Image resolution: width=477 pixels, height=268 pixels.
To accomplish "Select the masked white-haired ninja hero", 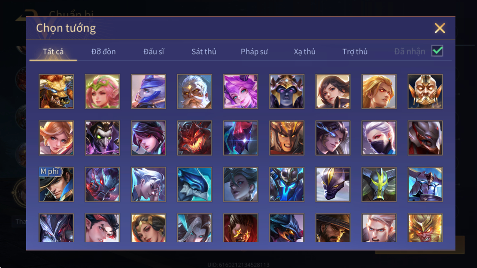I will tap(379, 138).
